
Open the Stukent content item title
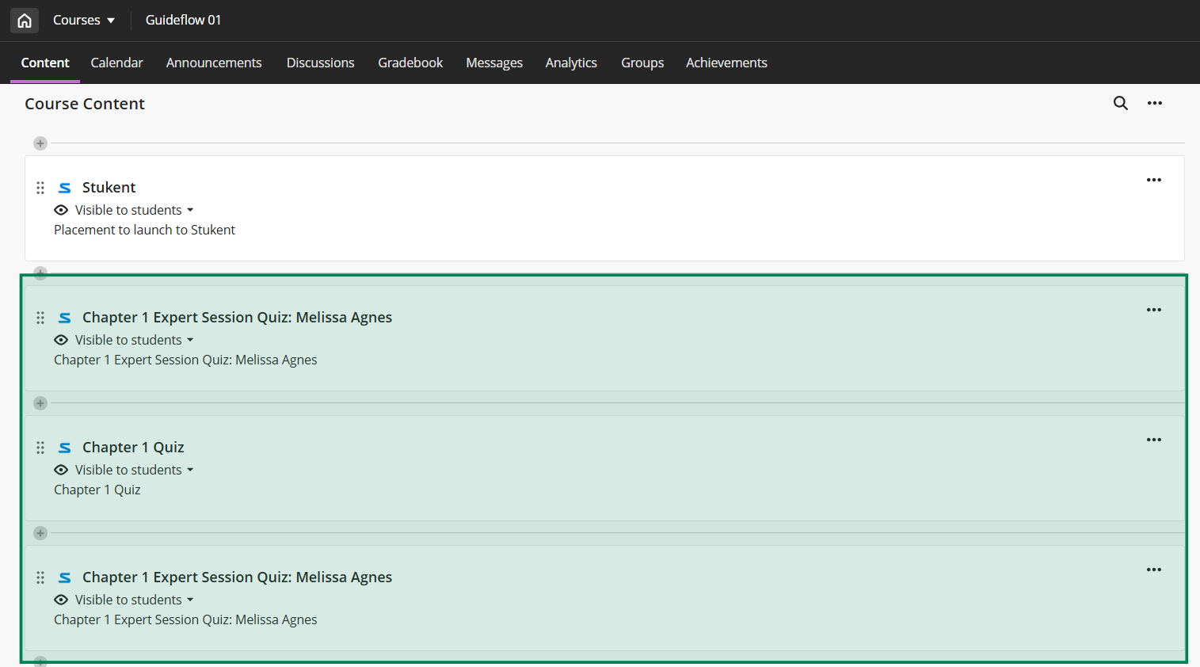[109, 188]
